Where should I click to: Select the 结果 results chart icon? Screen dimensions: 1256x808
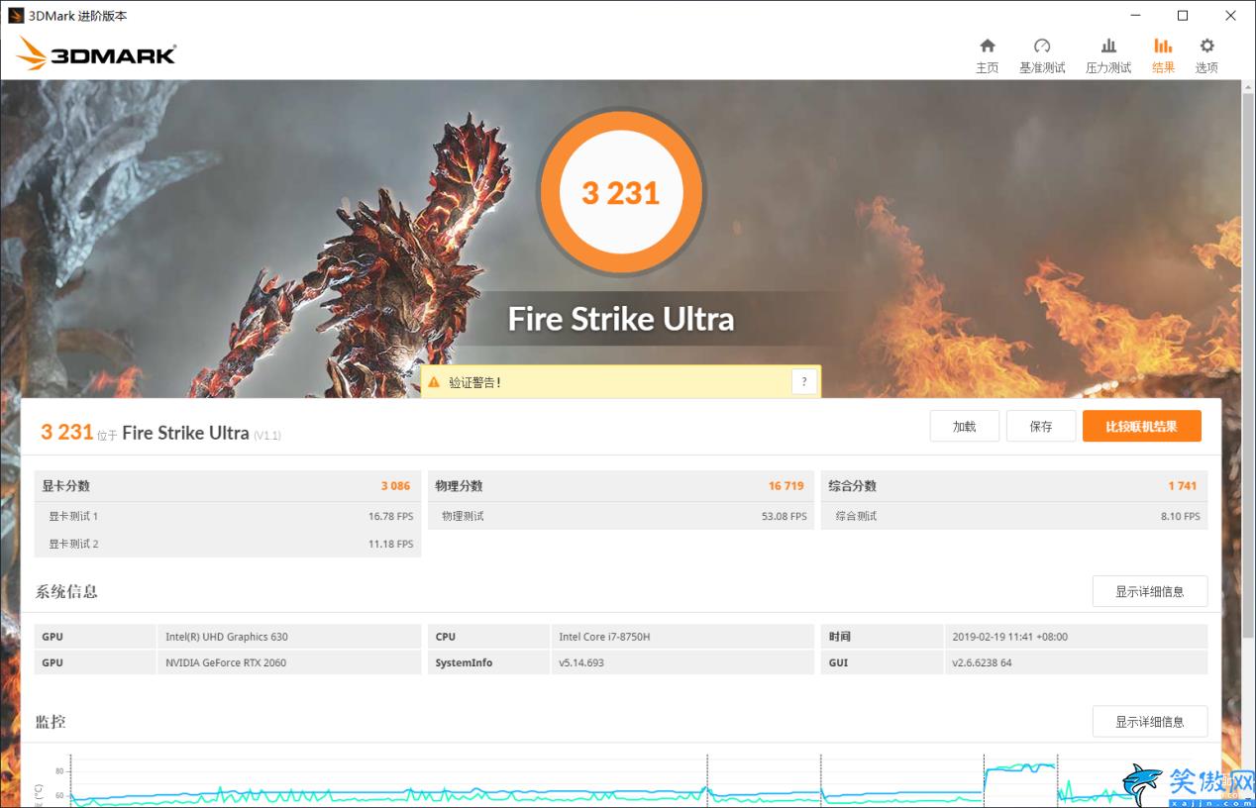pyautogui.click(x=1163, y=47)
